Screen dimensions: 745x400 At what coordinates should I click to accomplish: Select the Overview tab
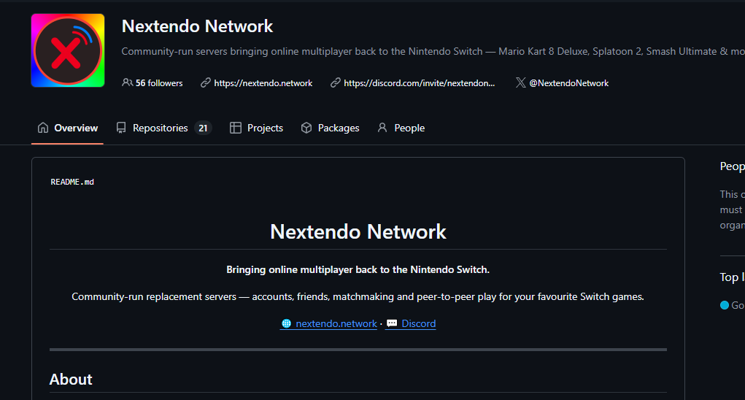click(x=67, y=128)
